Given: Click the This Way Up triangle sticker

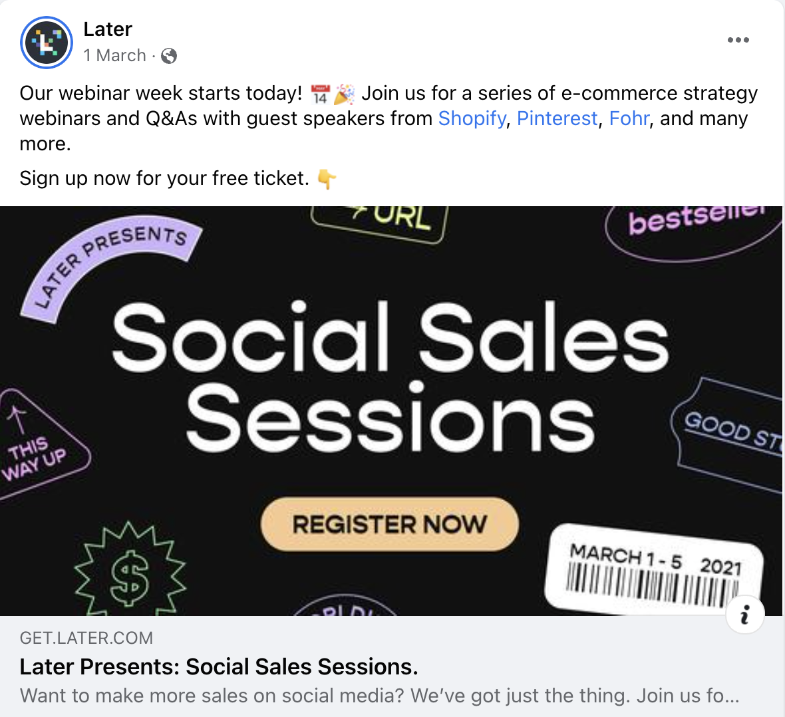Looking at the screenshot, I should pyautogui.click(x=40, y=446).
